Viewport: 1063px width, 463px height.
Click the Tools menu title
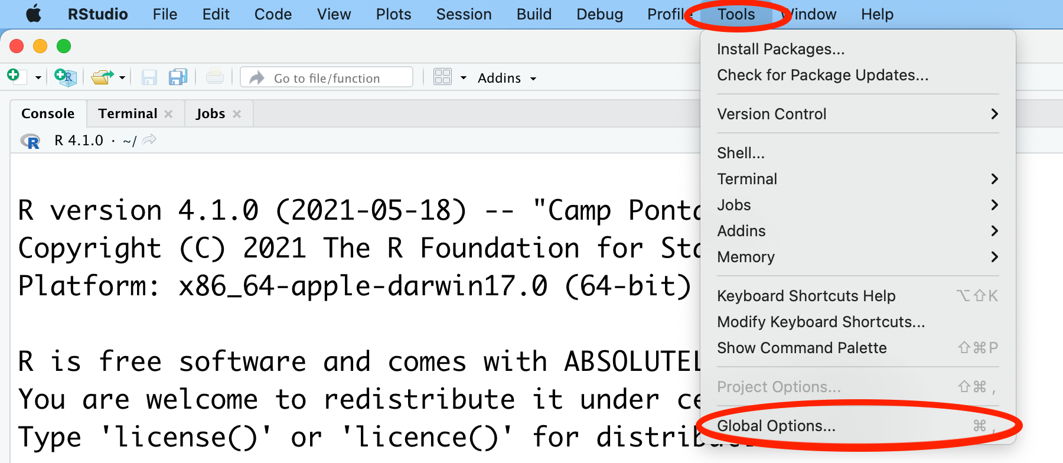pyautogui.click(x=736, y=14)
